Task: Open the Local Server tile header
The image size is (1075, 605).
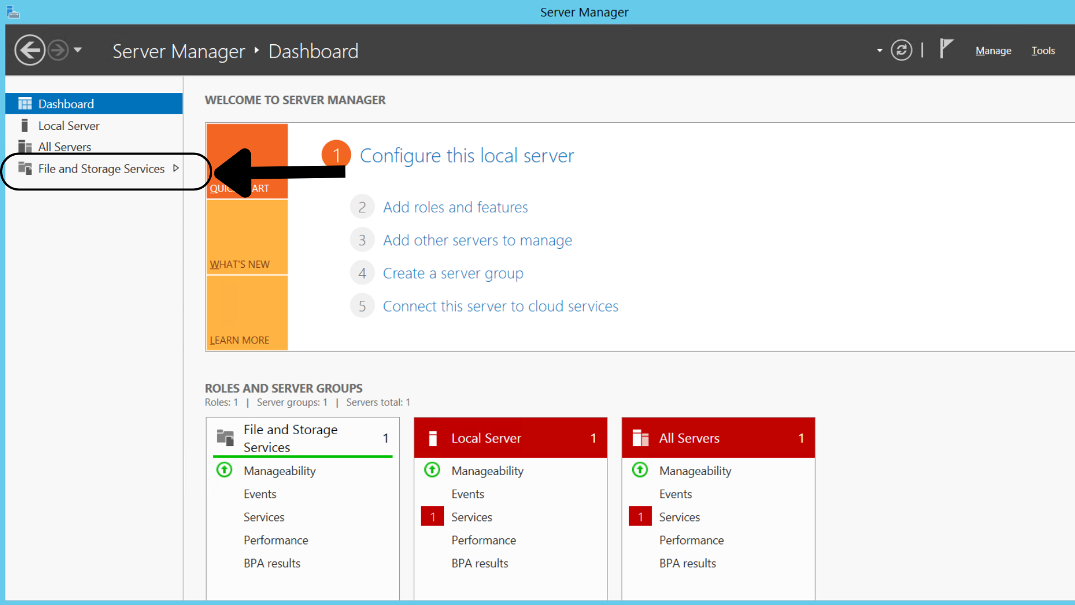Action: (511, 438)
